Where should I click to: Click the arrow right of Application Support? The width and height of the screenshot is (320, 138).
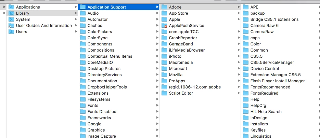pos(157,7)
